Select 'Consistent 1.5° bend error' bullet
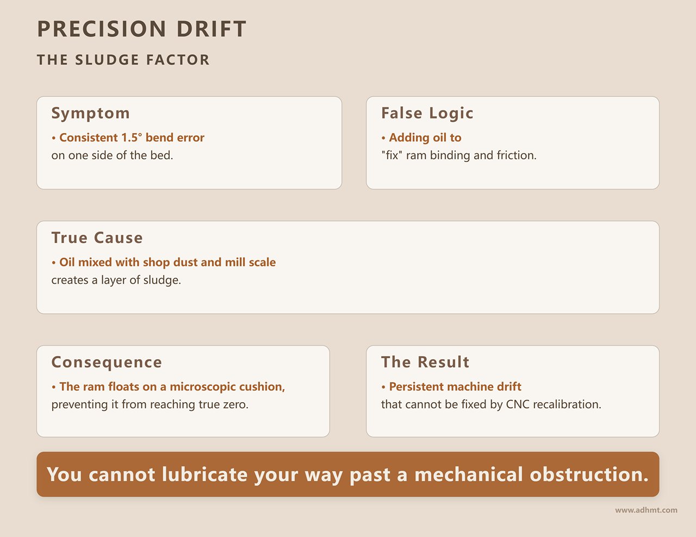The width and height of the screenshot is (696, 537). pos(128,138)
